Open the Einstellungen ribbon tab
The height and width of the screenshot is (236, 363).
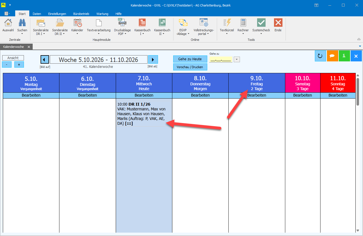tap(57, 14)
